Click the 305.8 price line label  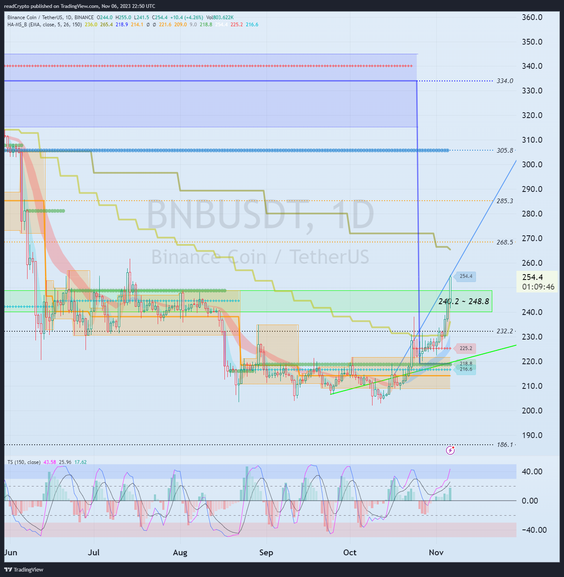click(505, 151)
